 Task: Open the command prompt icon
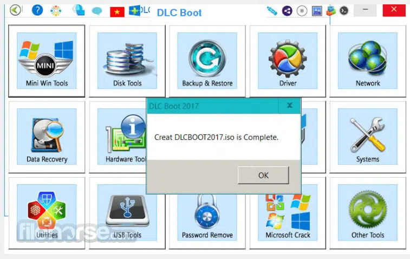pyautogui.click(x=344, y=11)
